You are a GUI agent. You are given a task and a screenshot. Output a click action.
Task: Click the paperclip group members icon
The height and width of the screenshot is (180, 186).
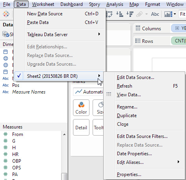(x=139, y=14)
